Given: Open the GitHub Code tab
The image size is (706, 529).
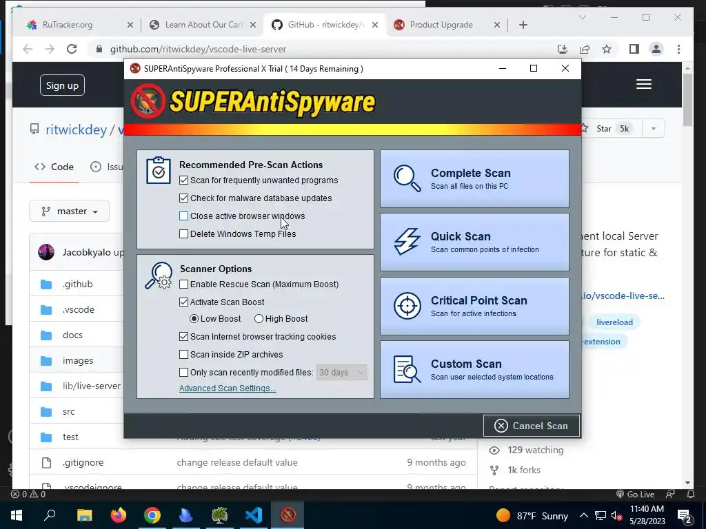Looking at the screenshot, I should click(54, 167).
